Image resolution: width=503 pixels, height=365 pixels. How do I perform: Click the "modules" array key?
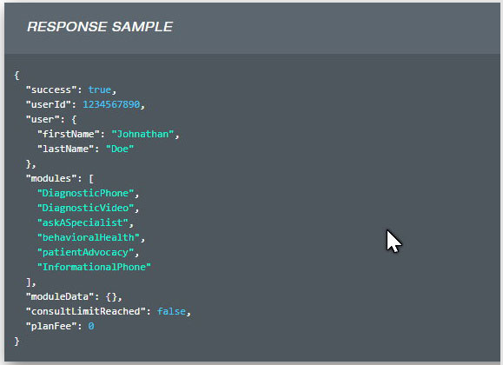click(51, 178)
